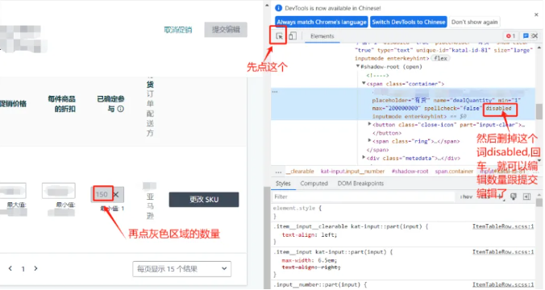Click the 已确定参与 column header
Viewport: 545px width, 290px height.
pos(110,104)
